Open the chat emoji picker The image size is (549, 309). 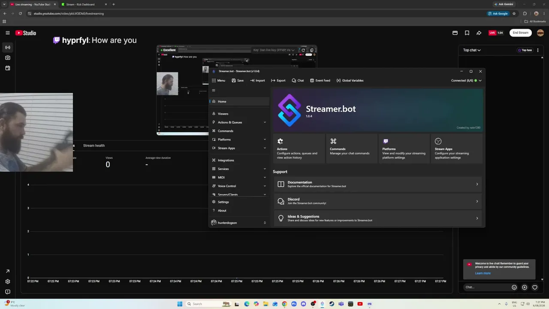point(514,288)
